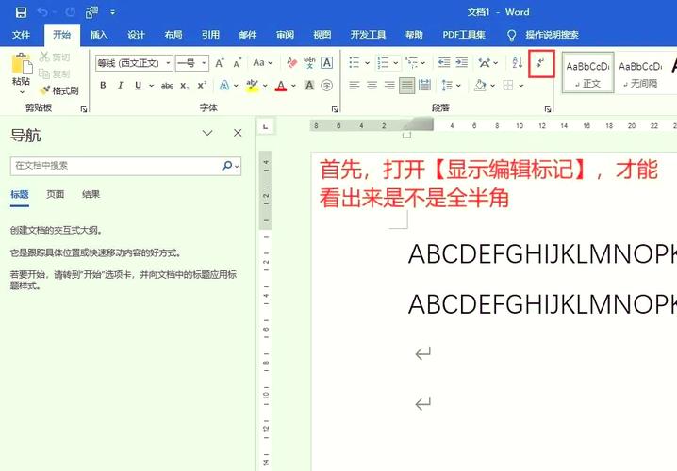Apply text effects icon
677x471 pixels.
[x=224, y=86]
